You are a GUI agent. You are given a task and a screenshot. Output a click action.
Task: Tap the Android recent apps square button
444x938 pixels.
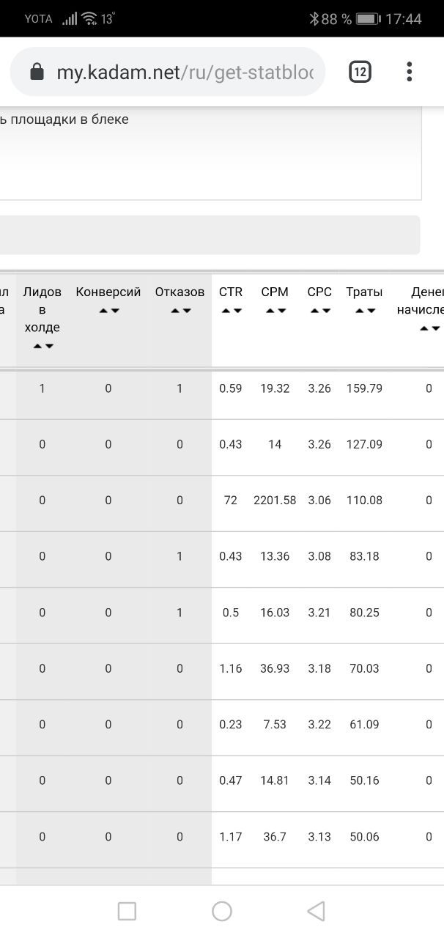click(x=127, y=911)
